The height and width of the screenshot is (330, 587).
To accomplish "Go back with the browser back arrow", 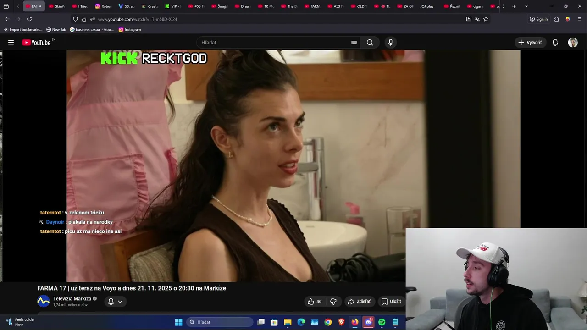I will 7,19.
